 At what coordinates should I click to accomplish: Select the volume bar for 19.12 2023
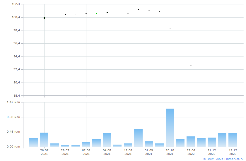click(x=233, y=140)
